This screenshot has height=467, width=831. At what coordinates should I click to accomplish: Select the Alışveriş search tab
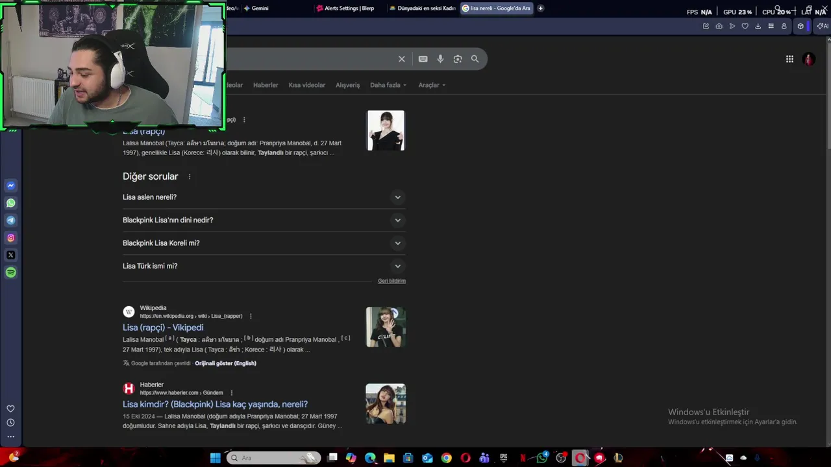pyautogui.click(x=347, y=85)
